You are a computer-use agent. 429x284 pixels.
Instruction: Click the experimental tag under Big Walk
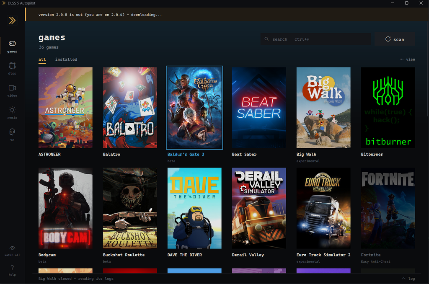pyautogui.click(x=308, y=161)
